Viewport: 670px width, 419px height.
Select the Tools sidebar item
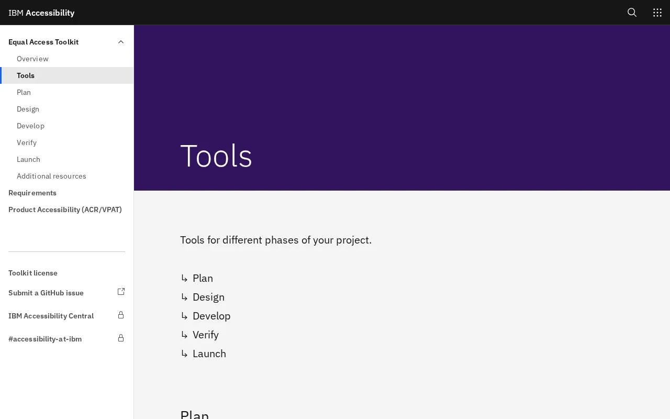pos(67,75)
